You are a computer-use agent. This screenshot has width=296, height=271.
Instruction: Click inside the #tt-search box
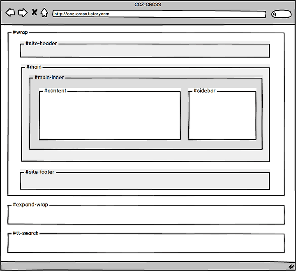pyautogui.click(x=146, y=243)
